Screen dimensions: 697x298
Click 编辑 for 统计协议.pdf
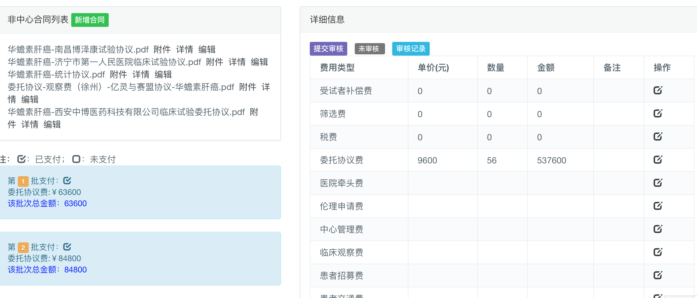(x=163, y=74)
